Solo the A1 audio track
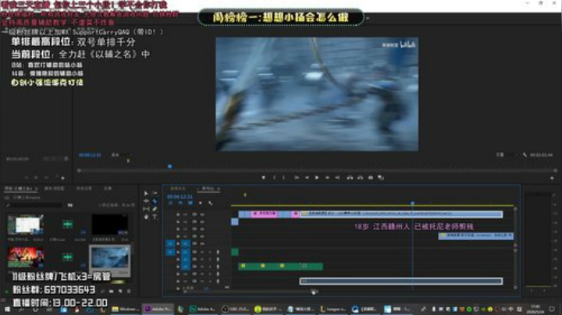562x315 pixels. pyautogui.click(x=210, y=252)
